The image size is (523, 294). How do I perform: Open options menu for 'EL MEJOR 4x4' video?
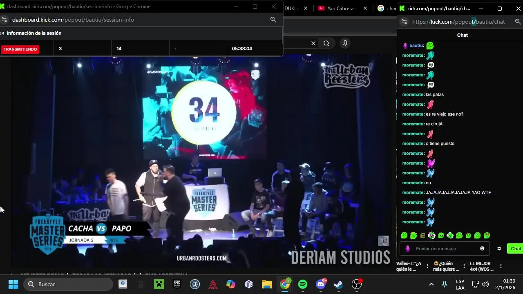pos(501,266)
